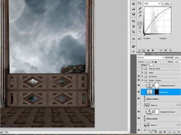The image size is (181, 135).
Task: Show the Ebene 8 layer
Action: [139, 105]
